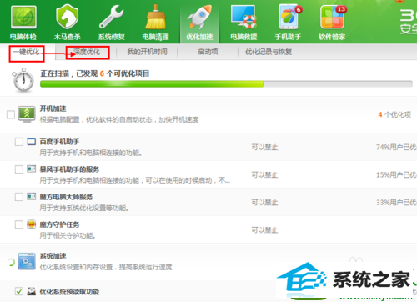Click the 33%用户已优化 statistic
This screenshot has width=417, height=302.
coord(396,203)
